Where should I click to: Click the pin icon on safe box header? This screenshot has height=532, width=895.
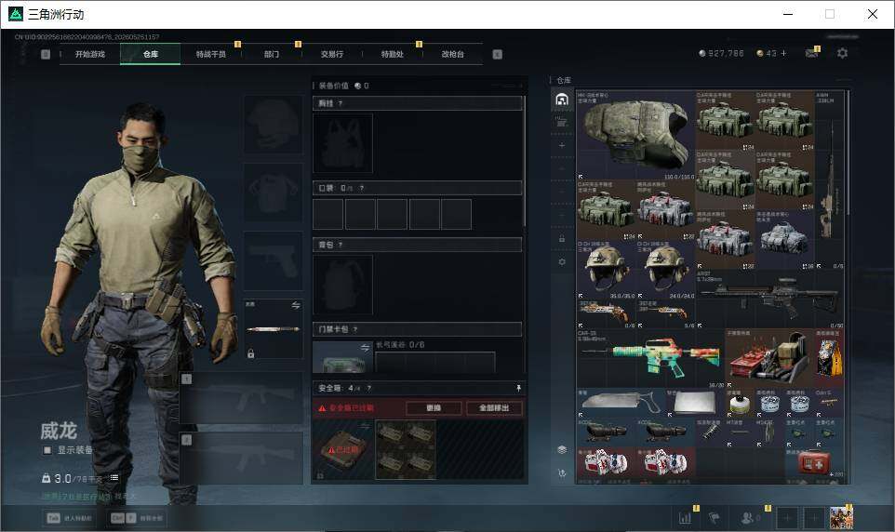point(518,388)
